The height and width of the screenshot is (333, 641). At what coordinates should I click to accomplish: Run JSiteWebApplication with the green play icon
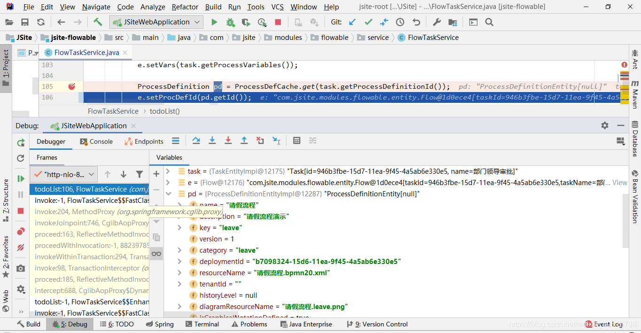click(214, 22)
